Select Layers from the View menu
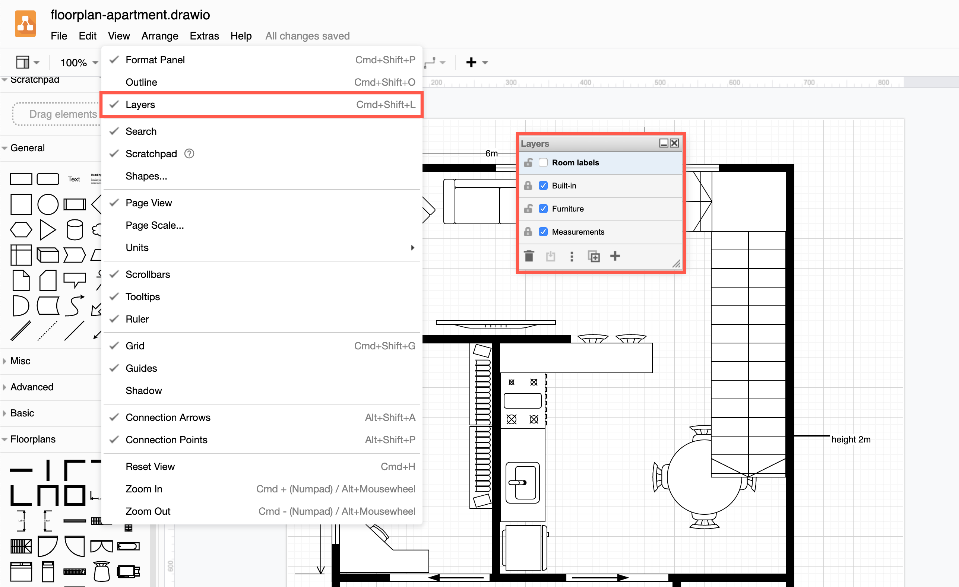Screen dimensions: 959x587 [140, 104]
